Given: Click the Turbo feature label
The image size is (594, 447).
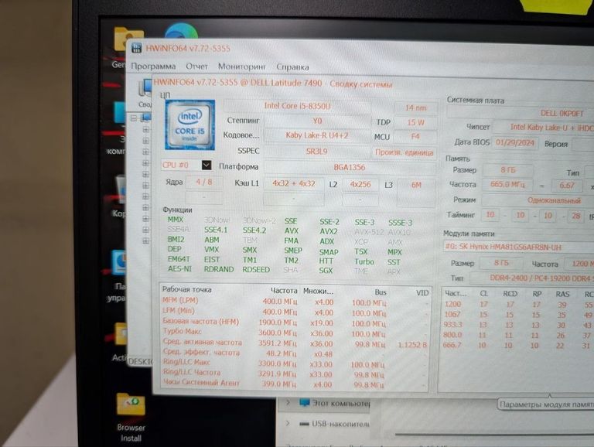Looking at the screenshot, I should (364, 261).
